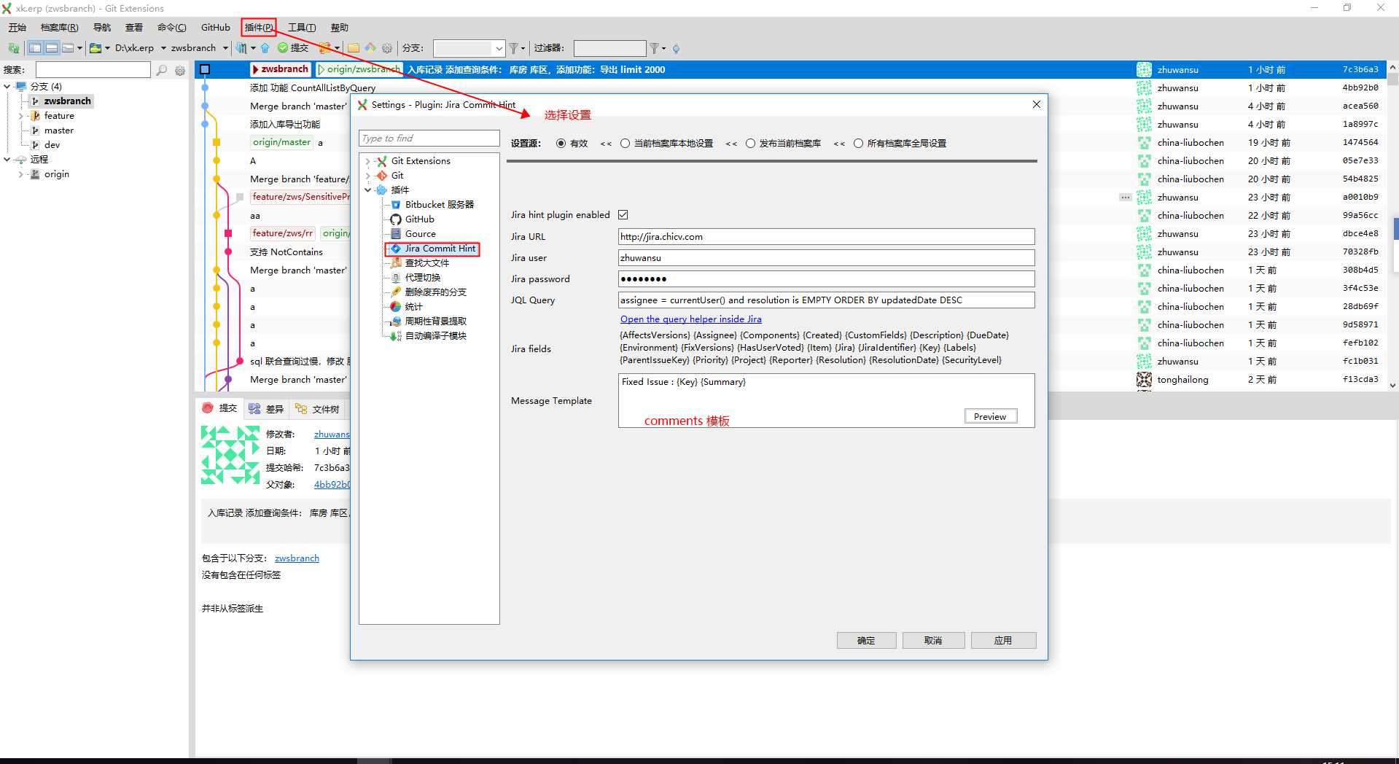
Task: Click the blue up-arrow push icon
Action: point(265,48)
